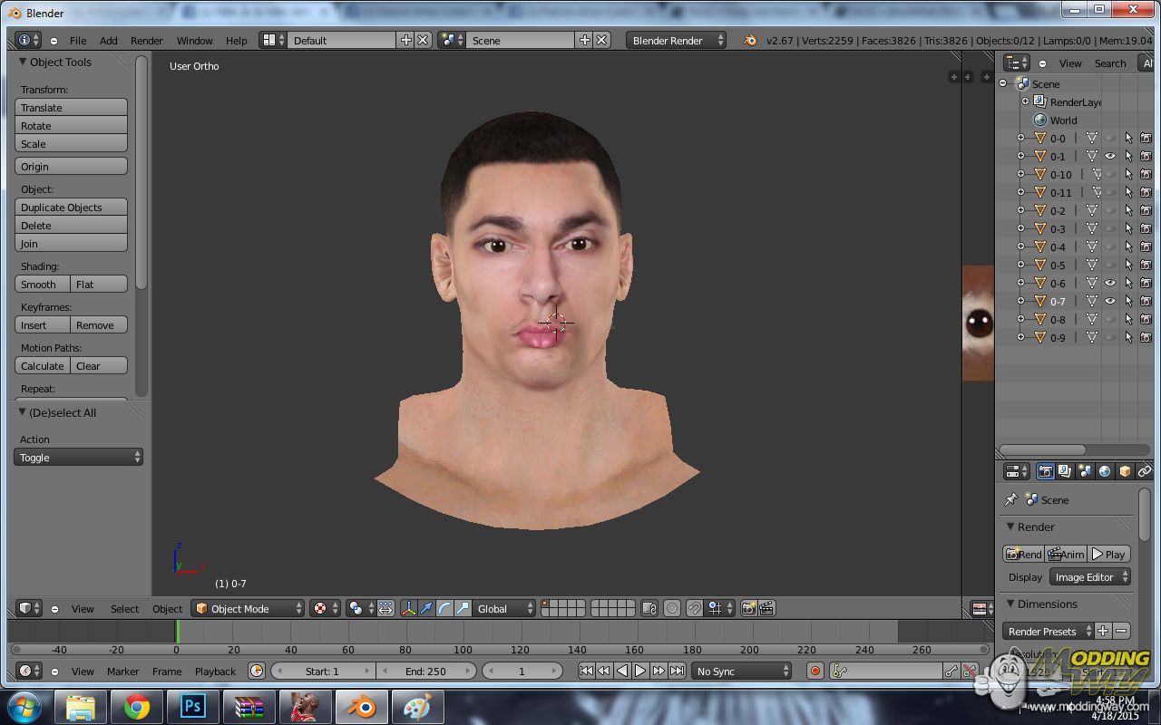
Task: Open the Object Mode dropdown
Action: pyautogui.click(x=249, y=608)
